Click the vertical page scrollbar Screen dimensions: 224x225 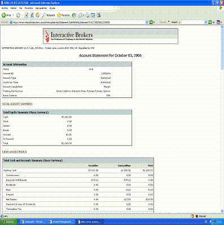pos(222,120)
